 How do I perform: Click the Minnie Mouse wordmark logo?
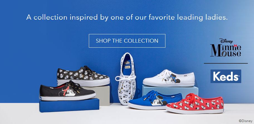pos(226,50)
